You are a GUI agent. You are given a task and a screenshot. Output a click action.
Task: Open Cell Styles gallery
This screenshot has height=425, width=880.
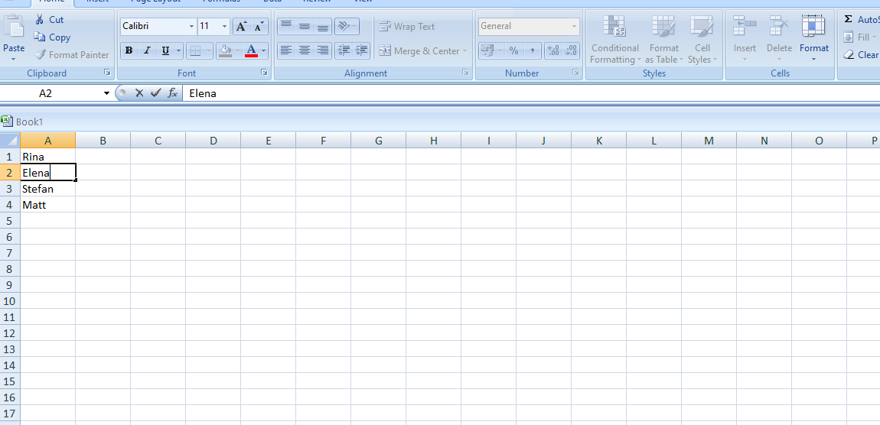click(x=702, y=39)
